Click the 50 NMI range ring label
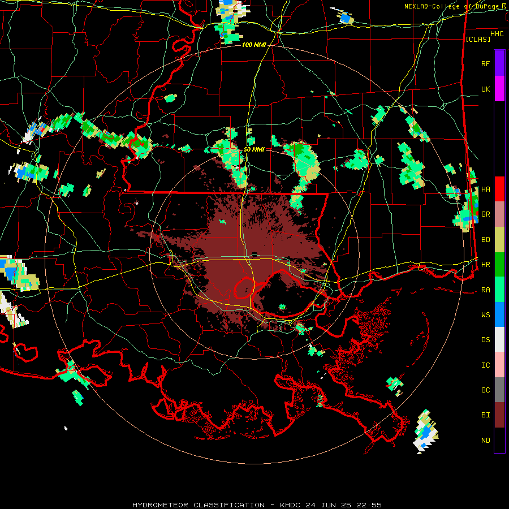The height and width of the screenshot is (509, 509). pyautogui.click(x=254, y=150)
